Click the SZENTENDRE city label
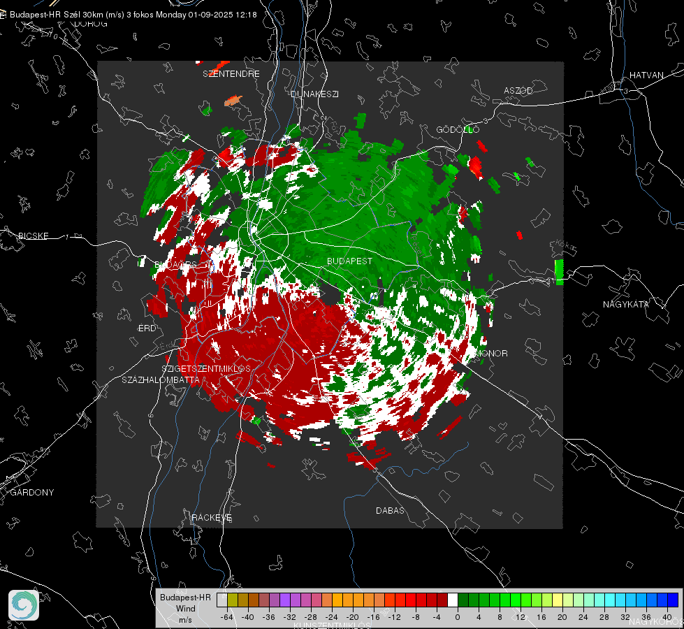 tap(231, 74)
